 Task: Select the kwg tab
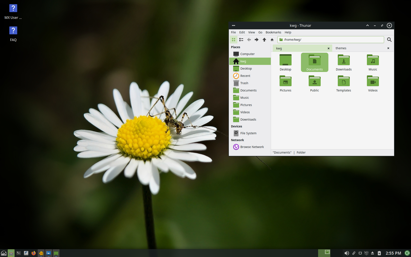[x=299, y=48]
